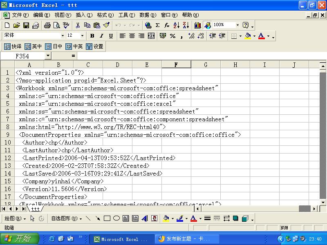Toggle underline formatting
Screen dimensions: 327x245
[111, 36]
